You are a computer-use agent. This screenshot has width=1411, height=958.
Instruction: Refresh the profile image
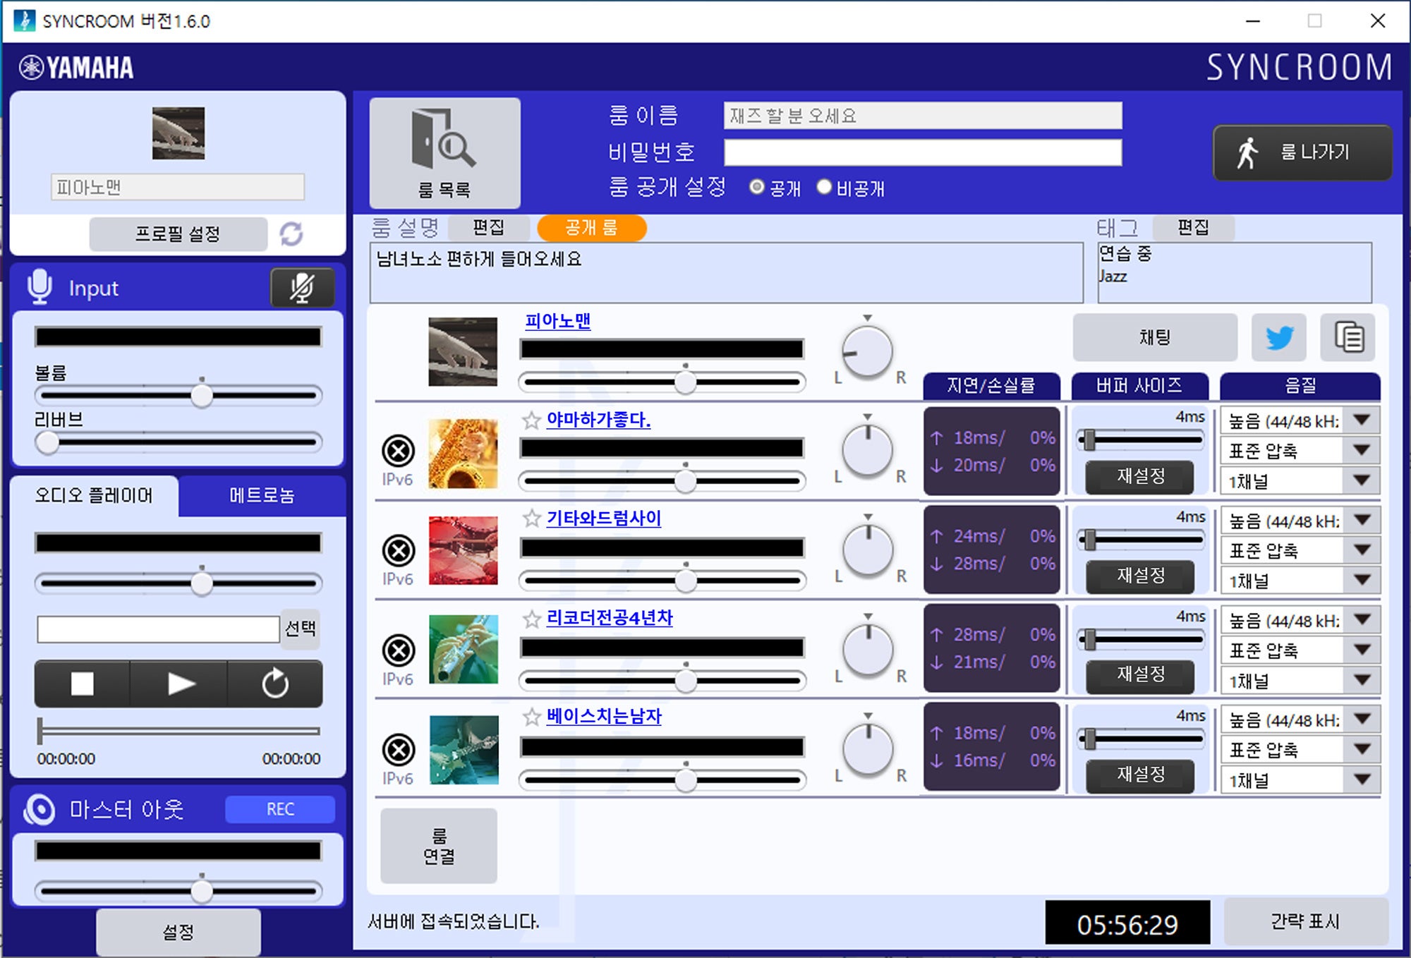(291, 234)
